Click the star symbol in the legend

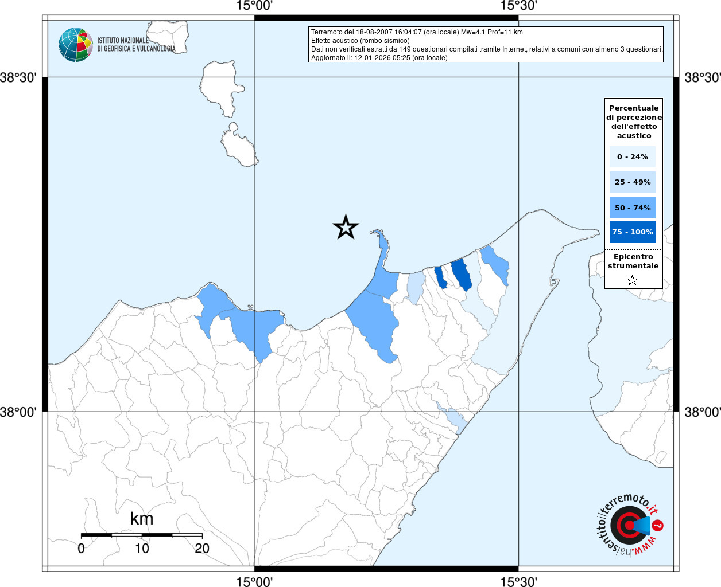tap(633, 280)
